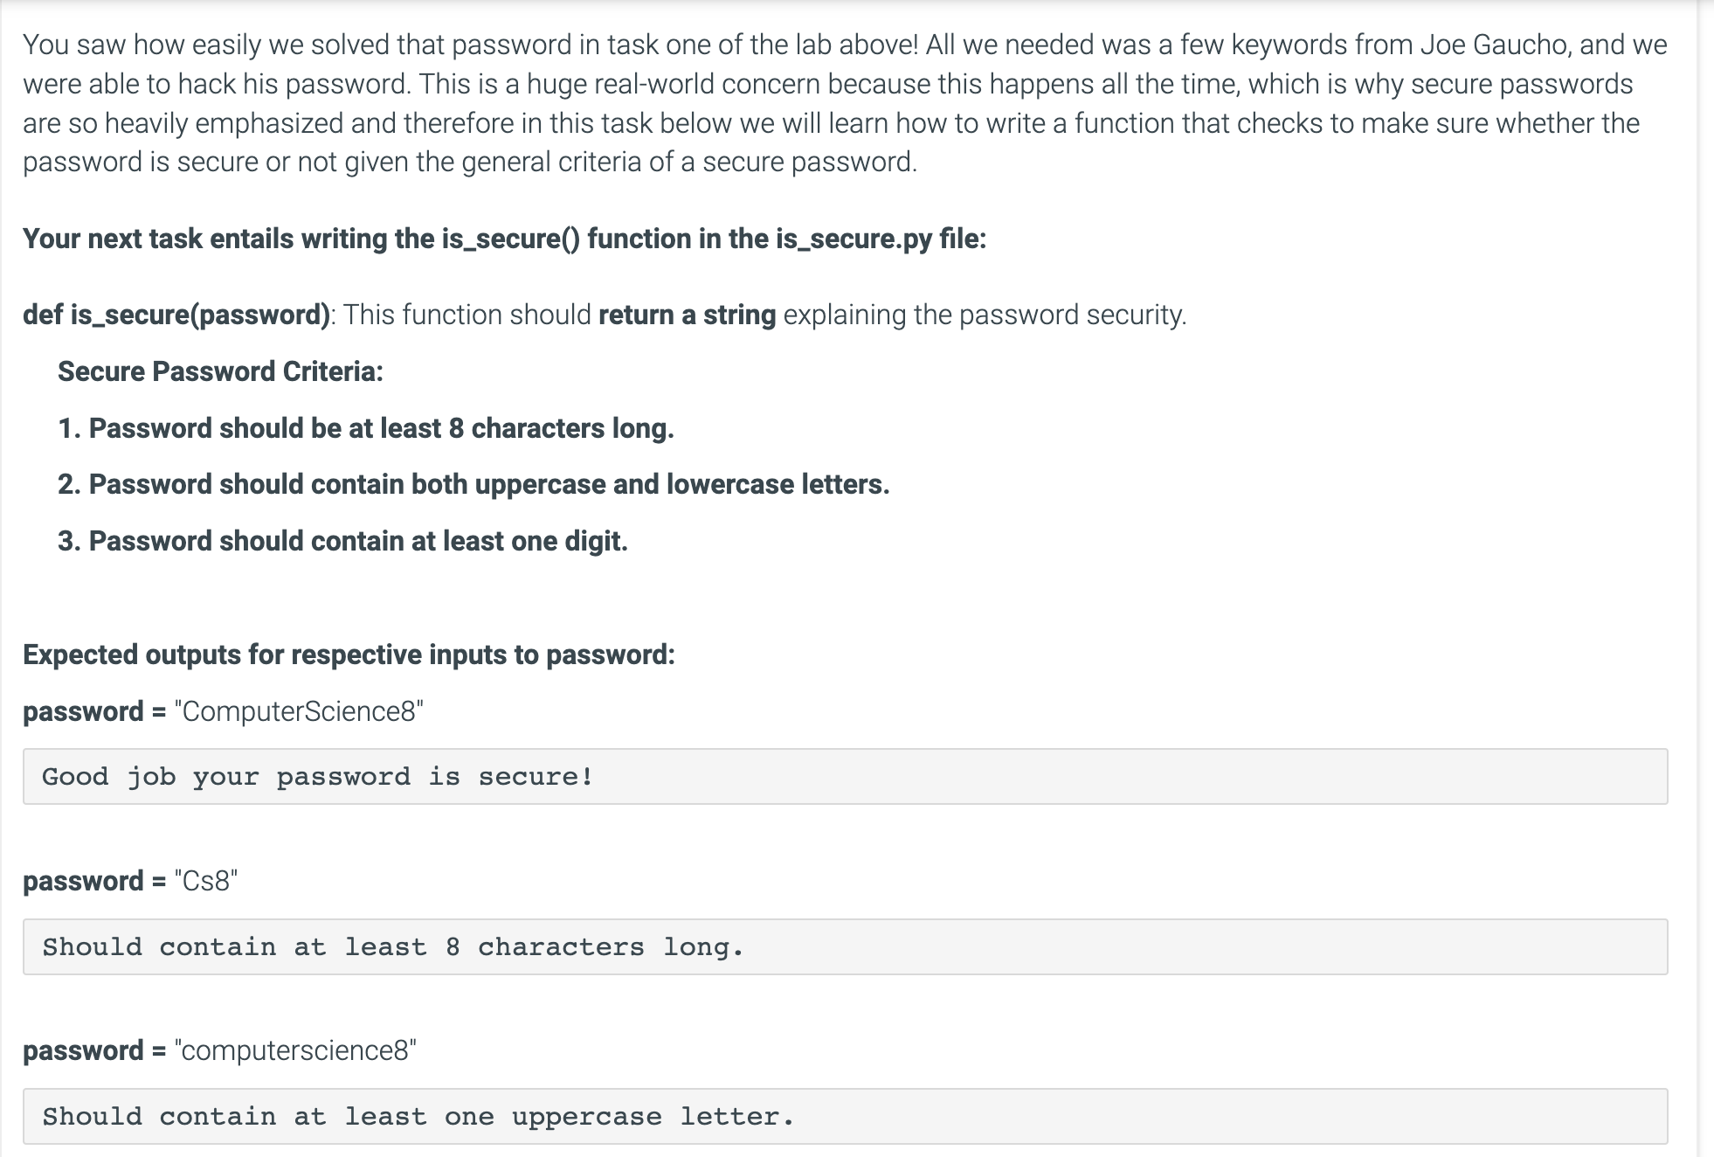Click the bold "def is_secure(password)" text

(176, 315)
